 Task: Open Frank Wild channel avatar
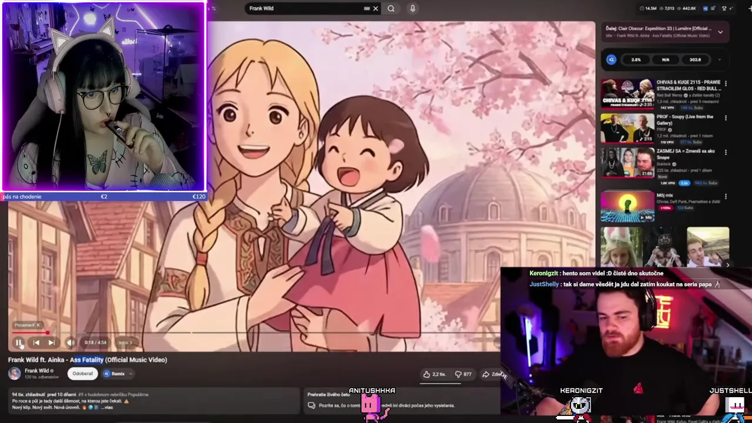pos(15,374)
